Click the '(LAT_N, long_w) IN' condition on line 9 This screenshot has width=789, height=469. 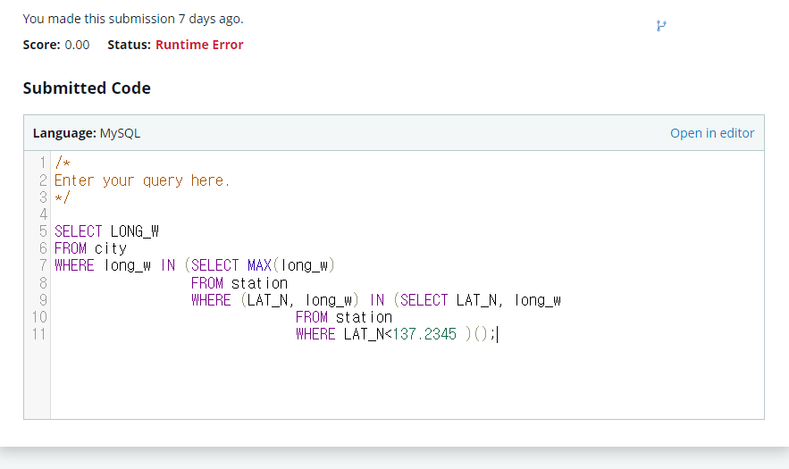click(313, 300)
